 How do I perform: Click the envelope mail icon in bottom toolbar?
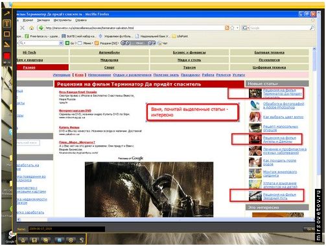(46, 240)
